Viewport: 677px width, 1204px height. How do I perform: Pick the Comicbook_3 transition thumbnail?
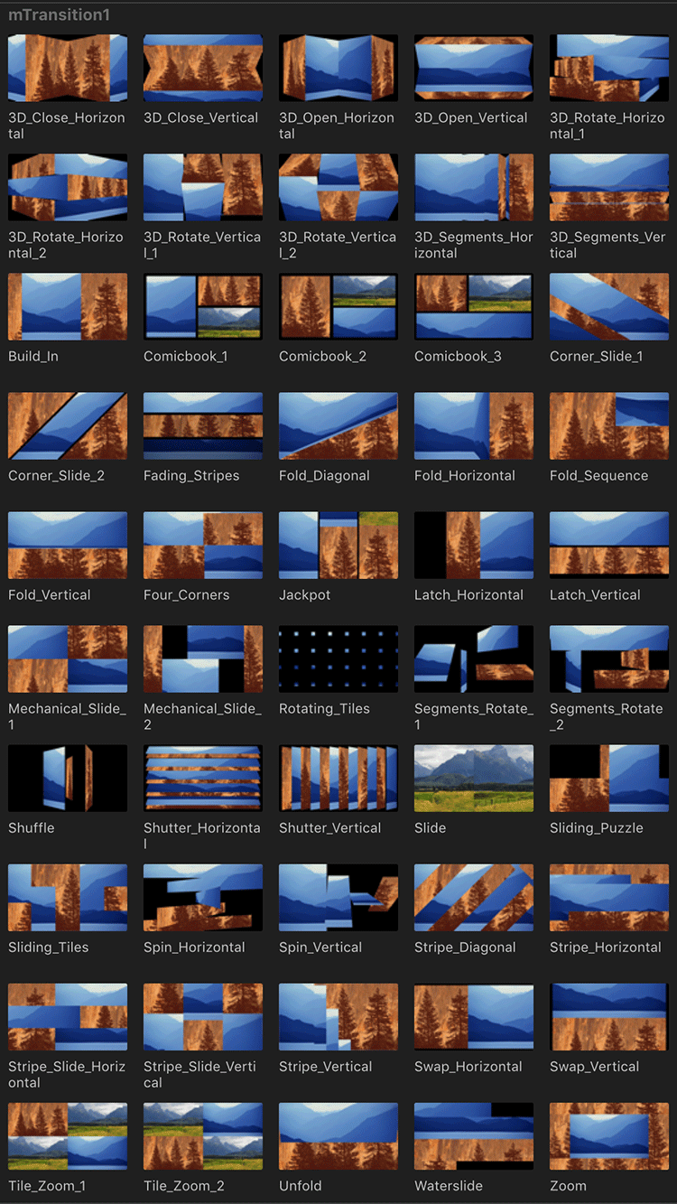(474, 306)
